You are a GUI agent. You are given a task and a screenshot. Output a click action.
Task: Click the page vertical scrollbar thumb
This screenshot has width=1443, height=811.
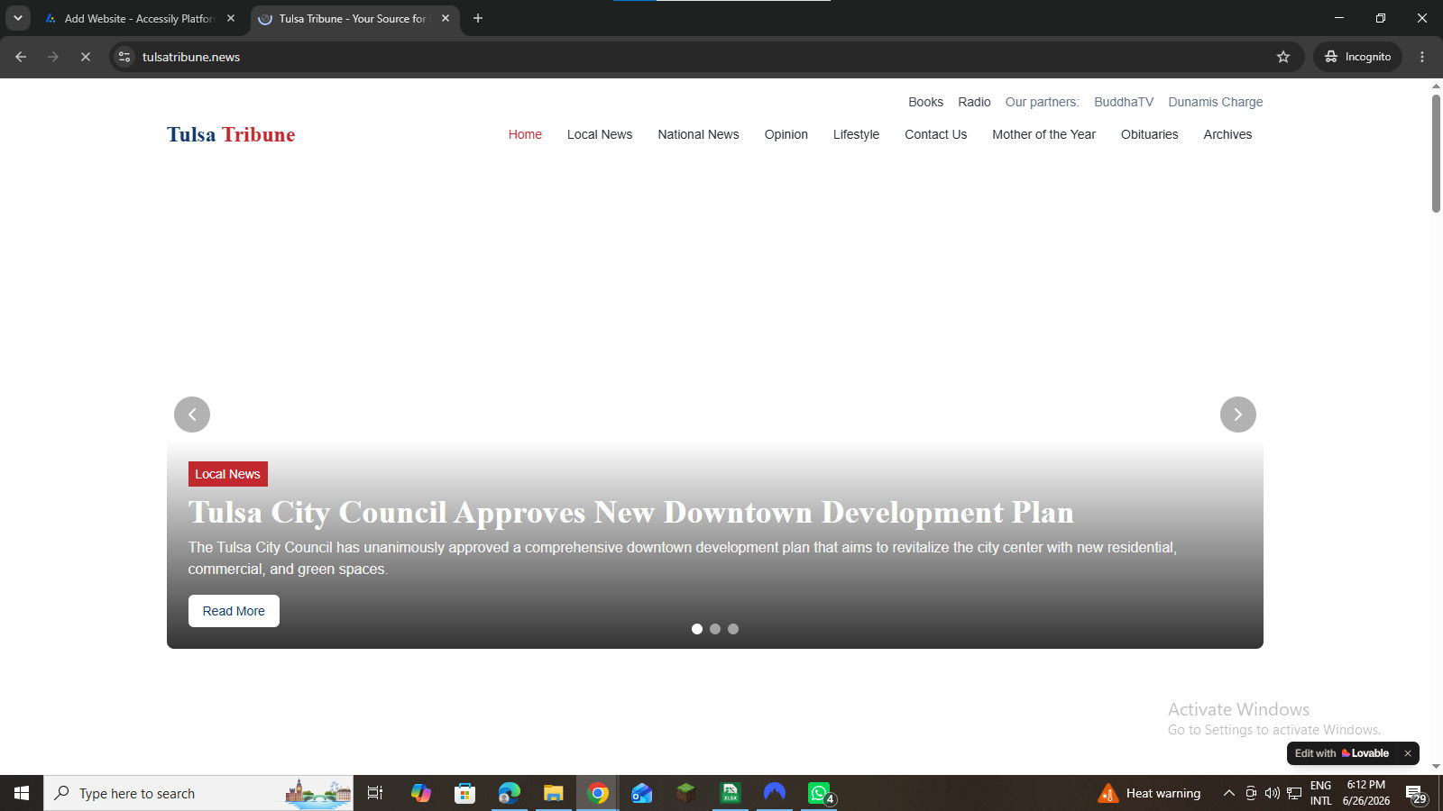(x=1436, y=153)
